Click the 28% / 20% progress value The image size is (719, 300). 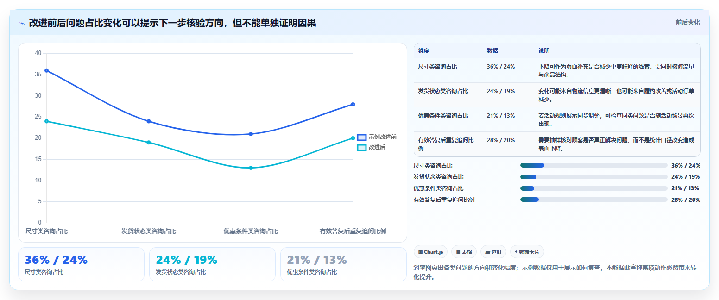click(686, 200)
